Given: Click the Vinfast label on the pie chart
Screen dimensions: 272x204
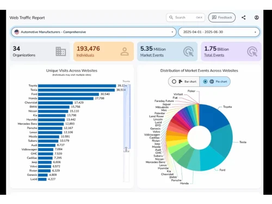Looking at the screenshot, I should 178,94.
